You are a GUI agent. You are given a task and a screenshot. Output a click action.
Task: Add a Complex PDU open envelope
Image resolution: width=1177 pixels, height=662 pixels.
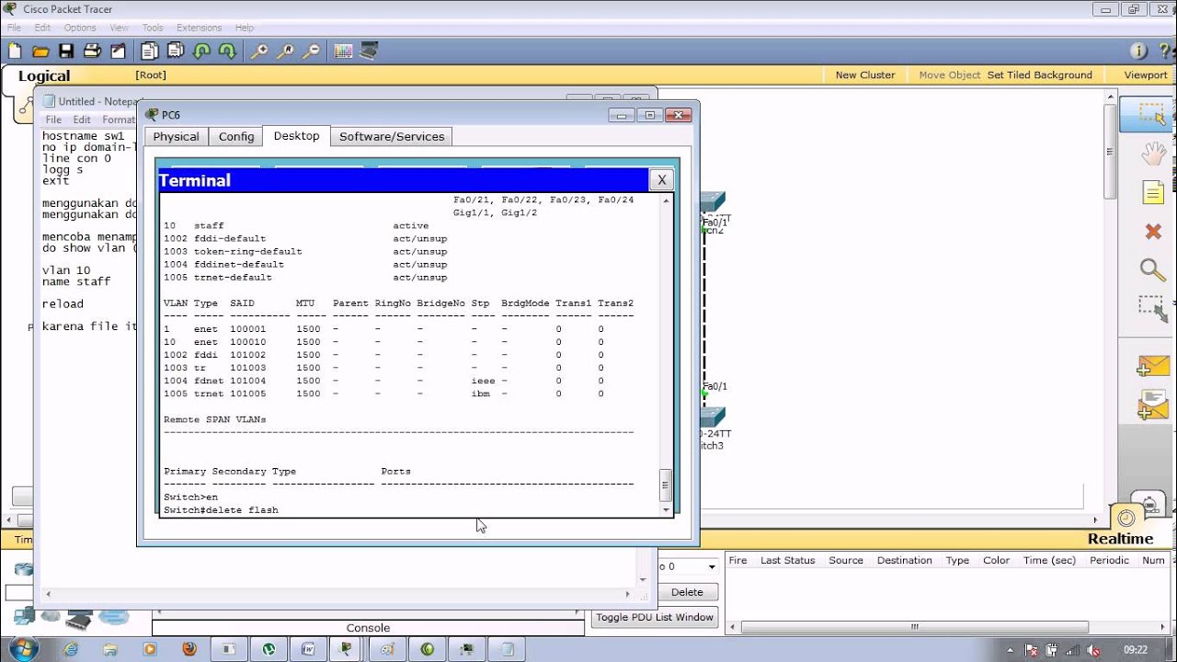(x=1151, y=405)
